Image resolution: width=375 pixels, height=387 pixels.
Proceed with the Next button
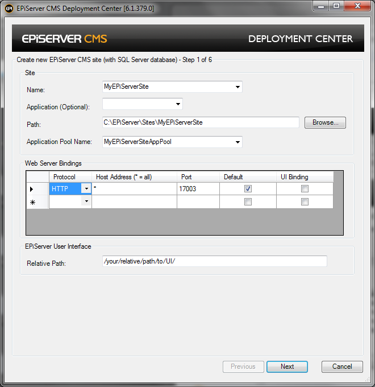pos(287,367)
